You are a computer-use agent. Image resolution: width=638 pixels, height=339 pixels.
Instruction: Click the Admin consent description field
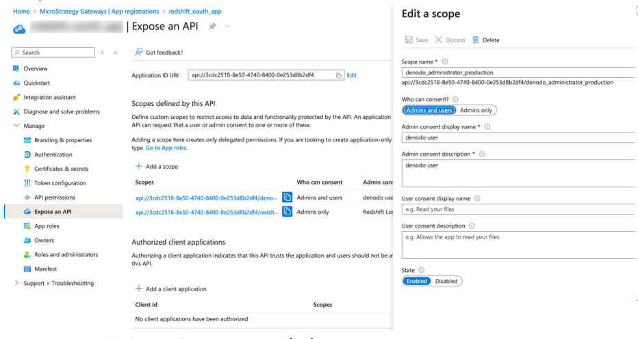click(x=518, y=174)
